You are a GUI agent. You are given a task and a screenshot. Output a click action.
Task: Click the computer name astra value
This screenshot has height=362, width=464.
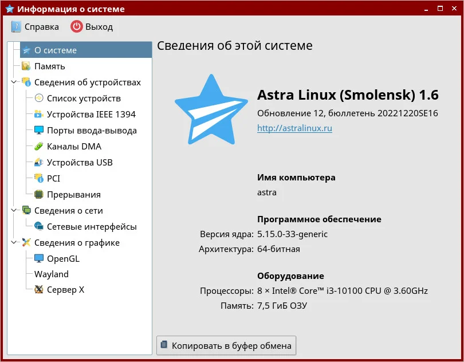266,192
